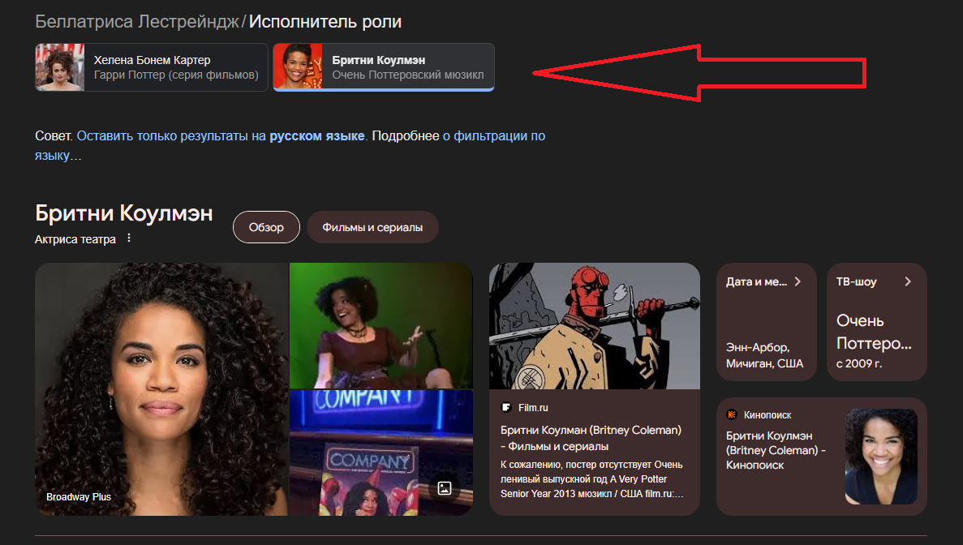The width and height of the screenshot is (963, 545).
Task: Expand the ТВ-шоу card chevron
Action: point(908,281)
